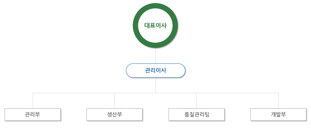Click the connector line above 관리부
The image size is (311, 130).
pyautogui.click(x=33, y=101)
